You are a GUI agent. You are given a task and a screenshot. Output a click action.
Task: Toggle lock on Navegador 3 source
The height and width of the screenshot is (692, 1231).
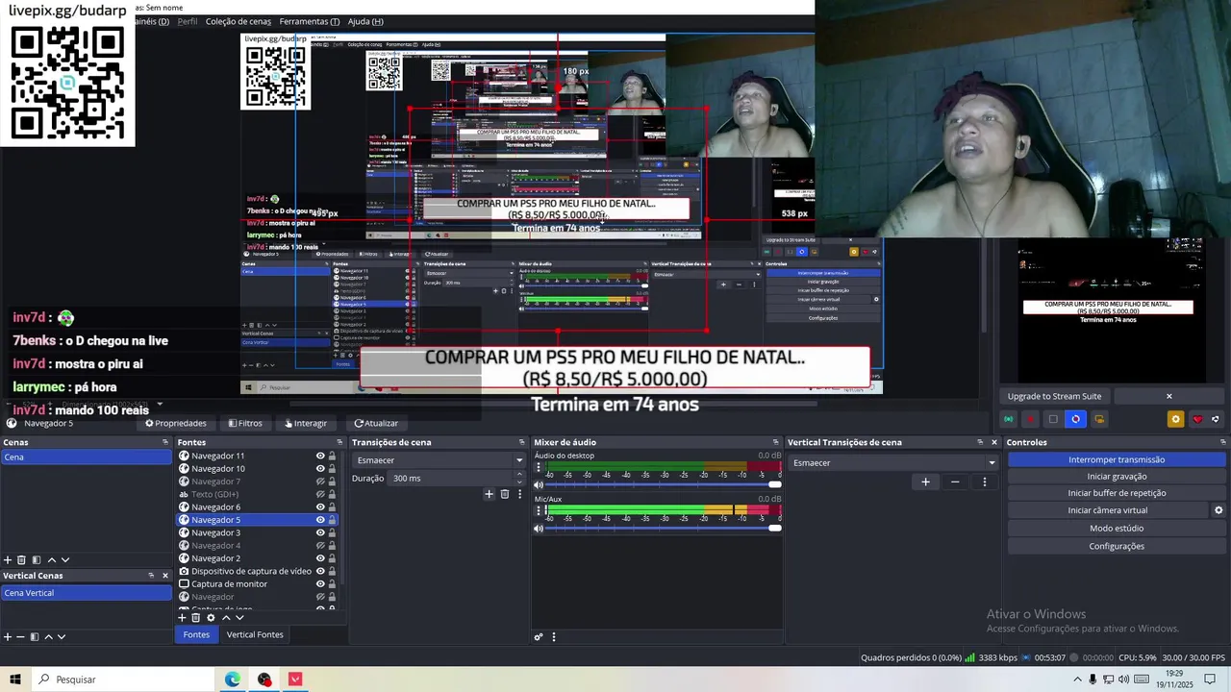tap(333, 532)
